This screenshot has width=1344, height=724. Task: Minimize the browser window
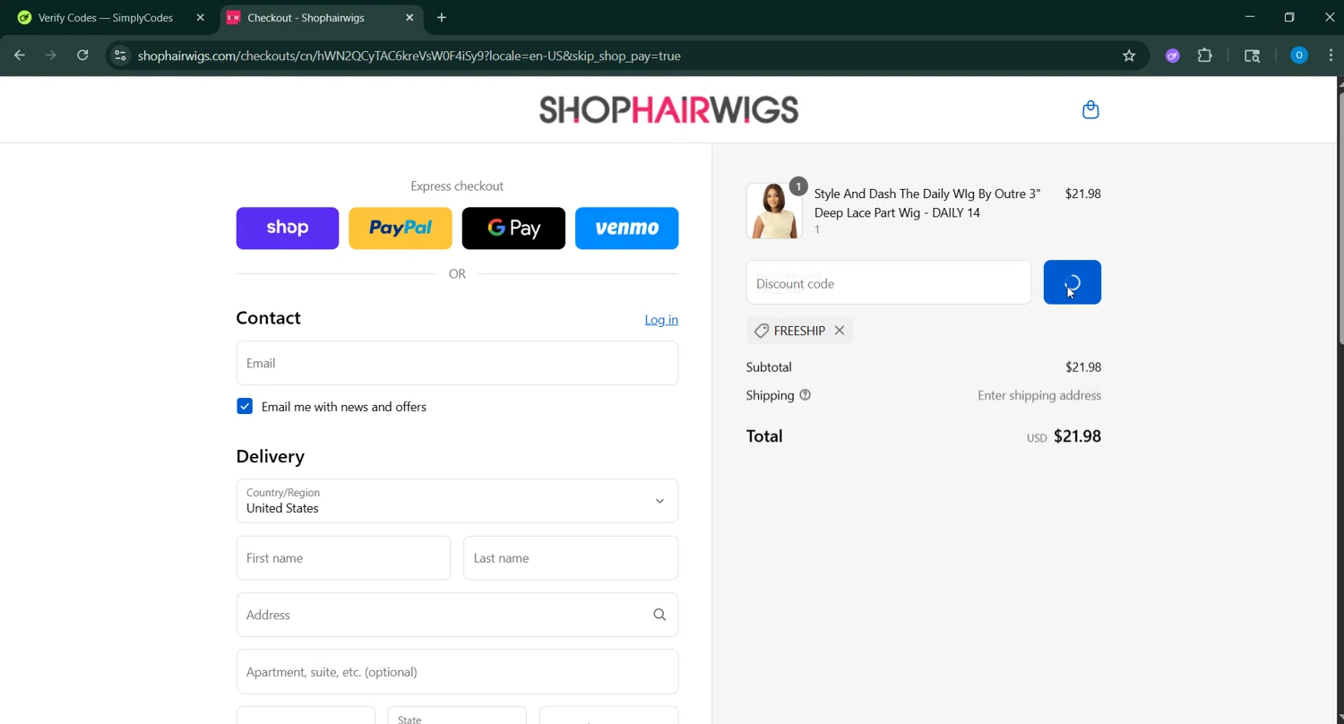coord(1250,17)
